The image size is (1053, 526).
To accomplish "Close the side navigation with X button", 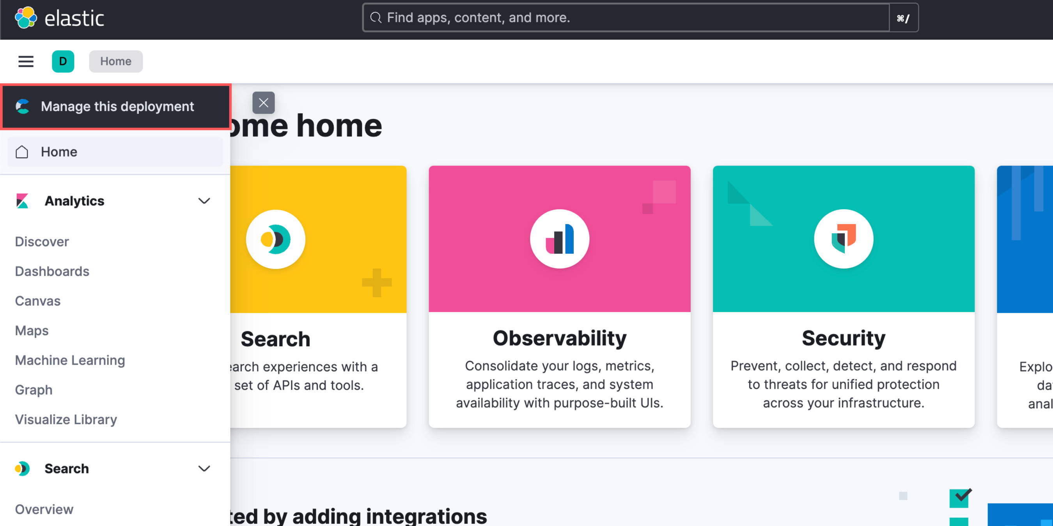I will [x=263, y=102].
